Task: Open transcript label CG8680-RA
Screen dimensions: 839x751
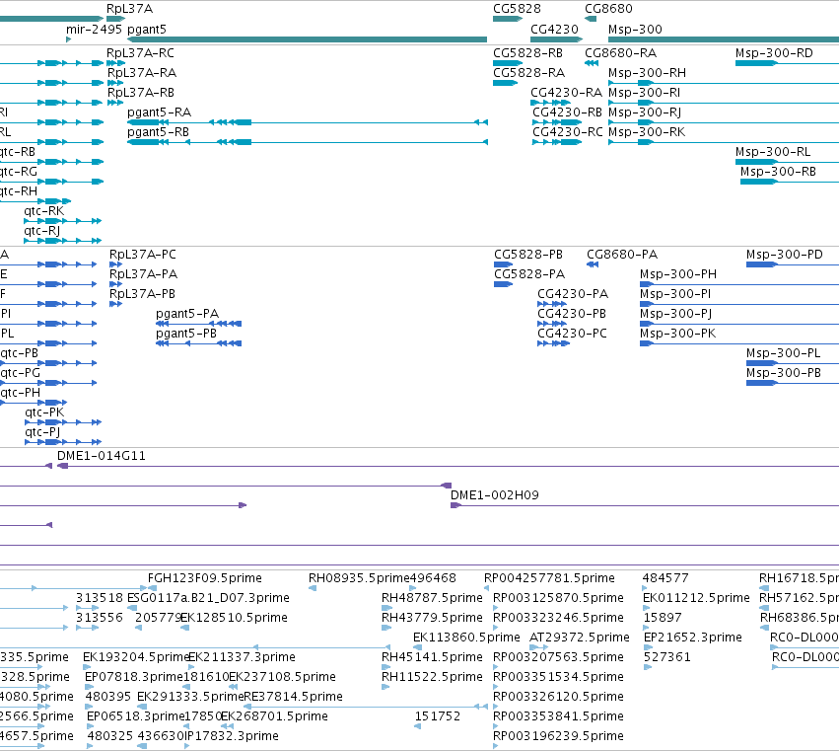Action: 621,53
